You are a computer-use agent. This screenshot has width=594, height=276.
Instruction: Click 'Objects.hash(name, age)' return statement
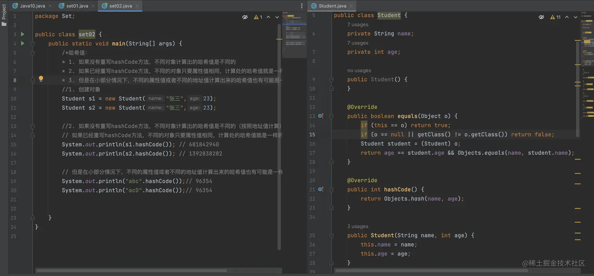412,199
